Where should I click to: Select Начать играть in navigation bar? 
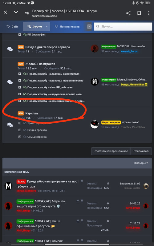67,26
